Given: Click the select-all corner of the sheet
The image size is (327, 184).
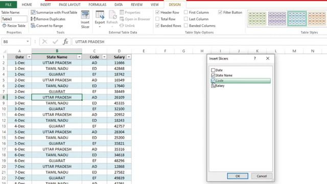Looking at the screenshot, I should [x=4, y=51].
